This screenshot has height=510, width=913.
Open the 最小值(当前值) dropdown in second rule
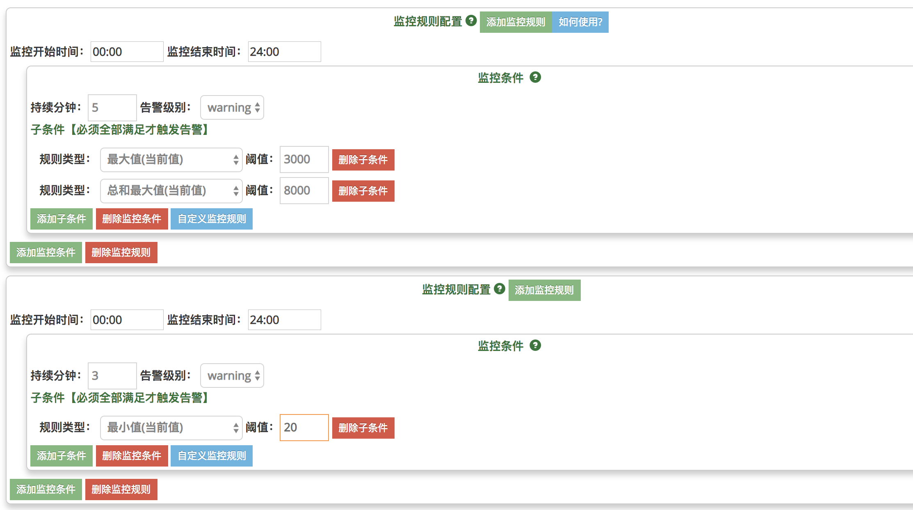(x=171, y=428)
